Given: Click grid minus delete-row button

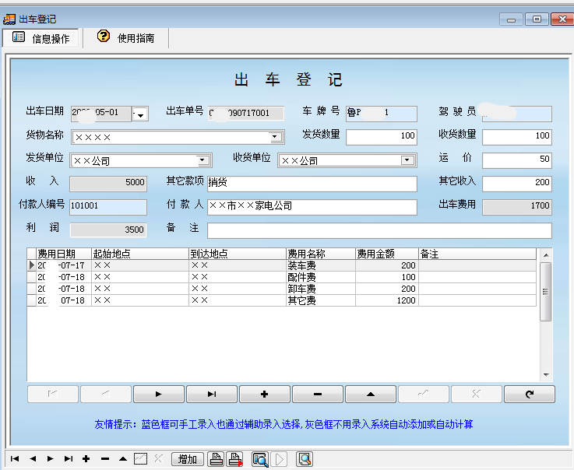Looking at the screenshot, I should 318,394.
